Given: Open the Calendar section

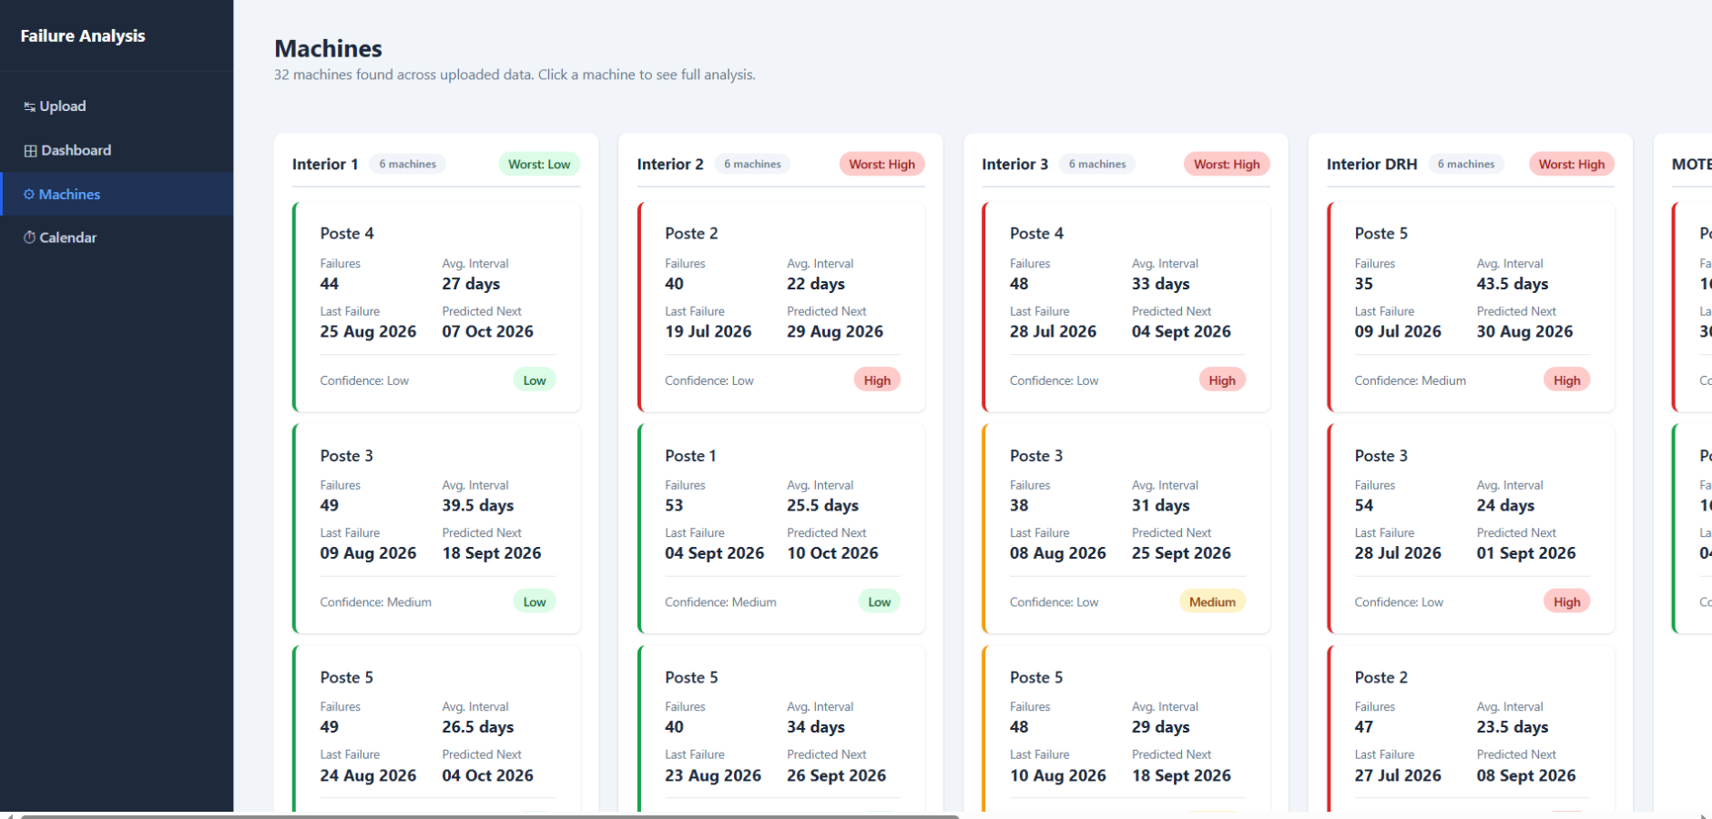Looking at the screenshot, I should 117,238.
